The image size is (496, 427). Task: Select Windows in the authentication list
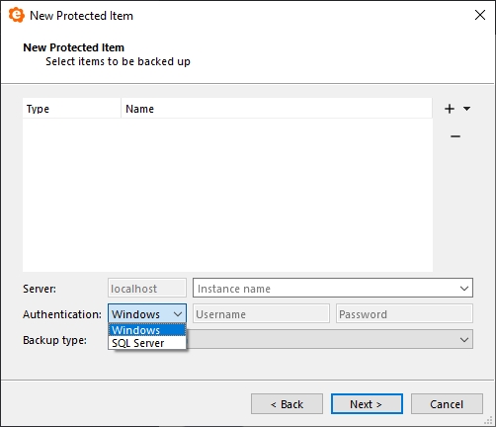click(147, 330)
